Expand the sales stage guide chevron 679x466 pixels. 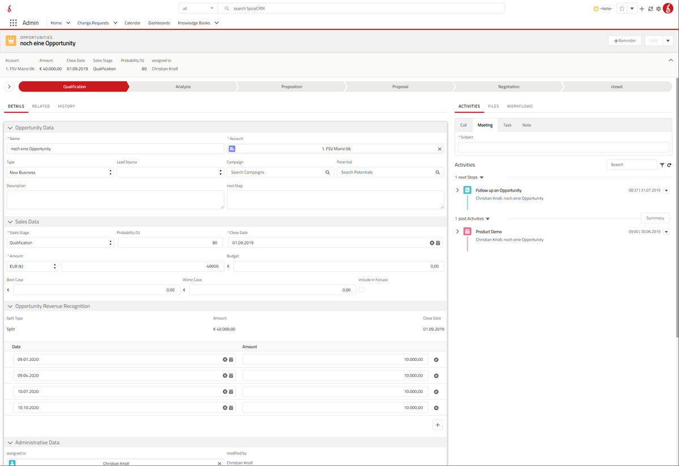coord(10,86)
